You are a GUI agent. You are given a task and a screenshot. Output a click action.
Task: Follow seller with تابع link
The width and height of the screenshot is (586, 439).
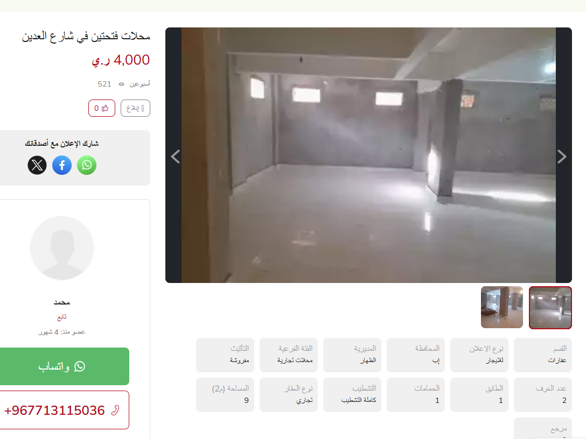coord(61,317)
